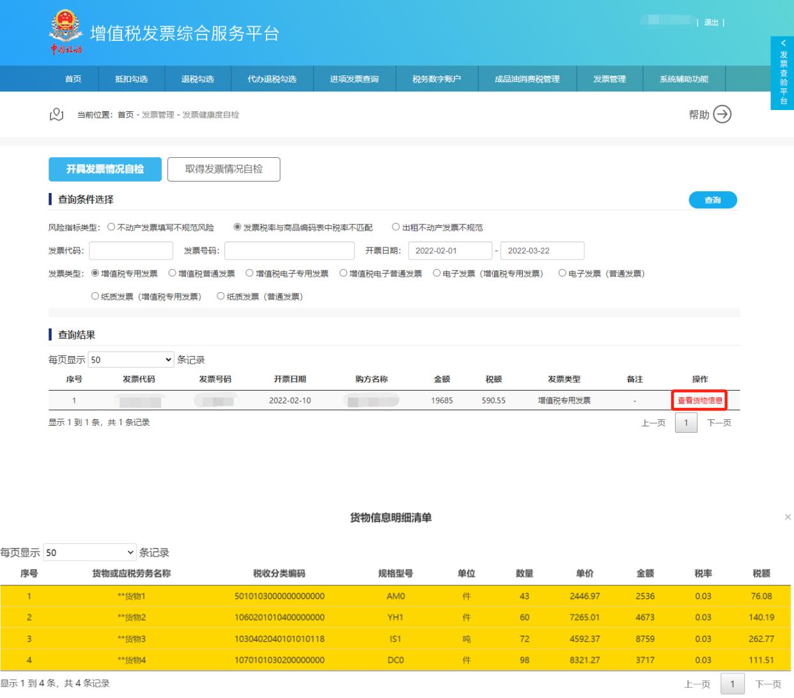
Task: Select the 出租不动产发票不规范 radio option
Action: click(x=396, y=227)
